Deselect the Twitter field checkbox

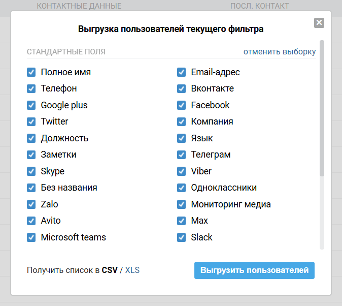(31, 121)
